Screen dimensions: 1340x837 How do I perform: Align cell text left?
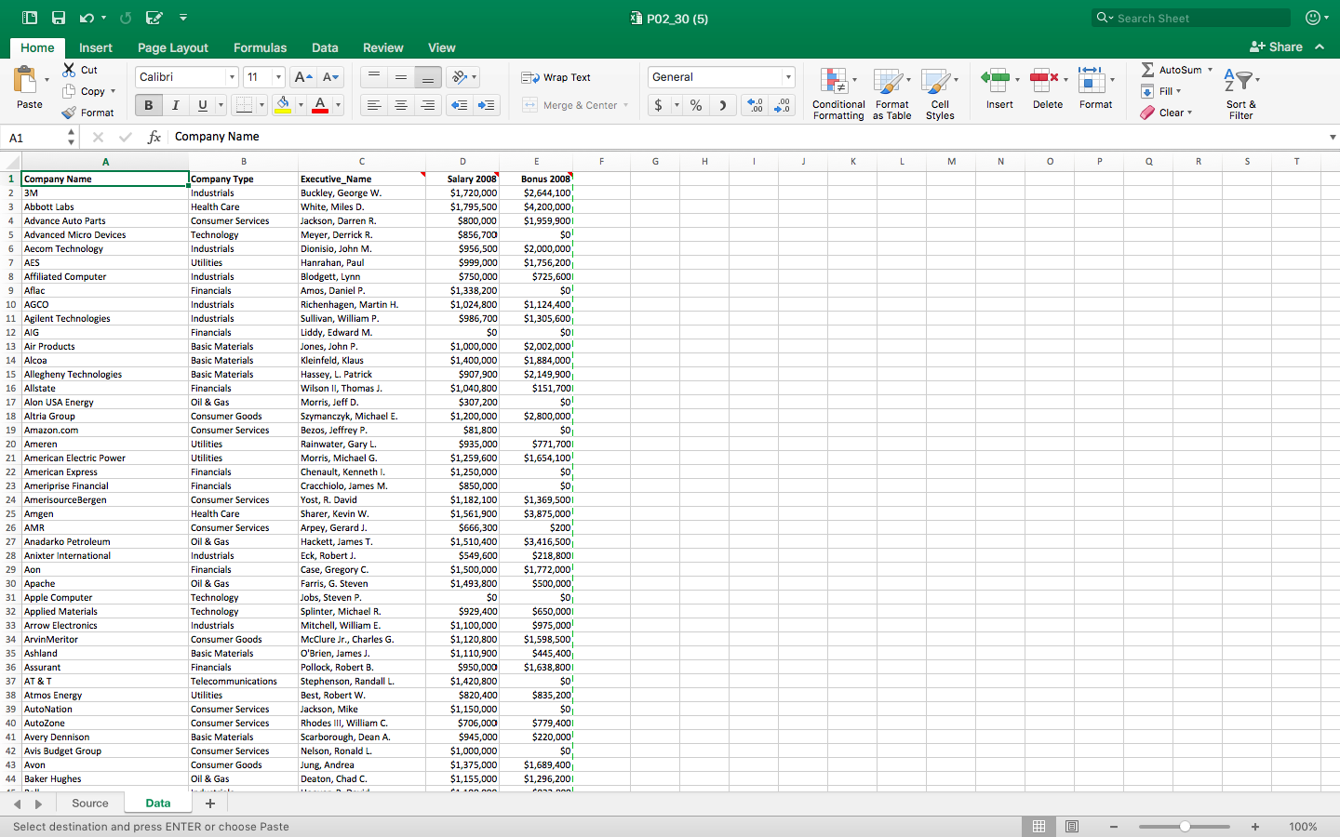tap(374, 105)
